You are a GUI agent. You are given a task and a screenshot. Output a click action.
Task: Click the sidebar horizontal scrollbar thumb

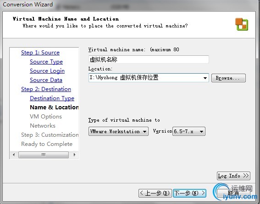click(44, 155)
